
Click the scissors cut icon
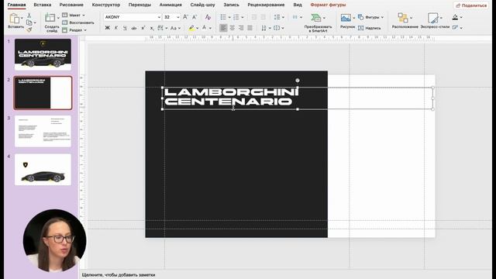click(29, 15)
